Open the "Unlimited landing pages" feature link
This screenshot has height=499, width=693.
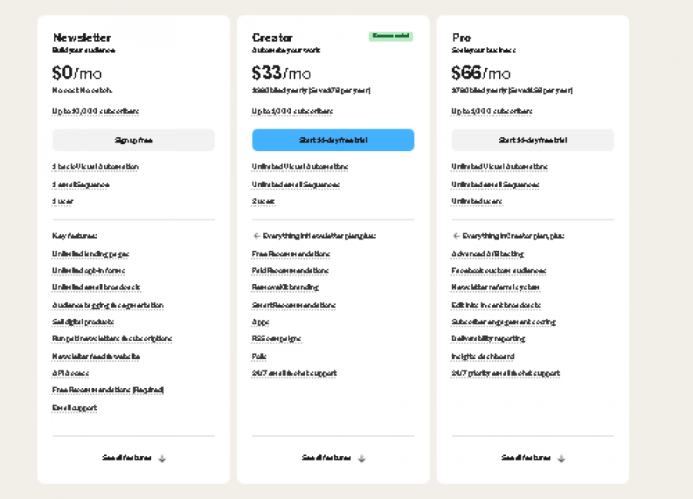(x=91, y=253)
